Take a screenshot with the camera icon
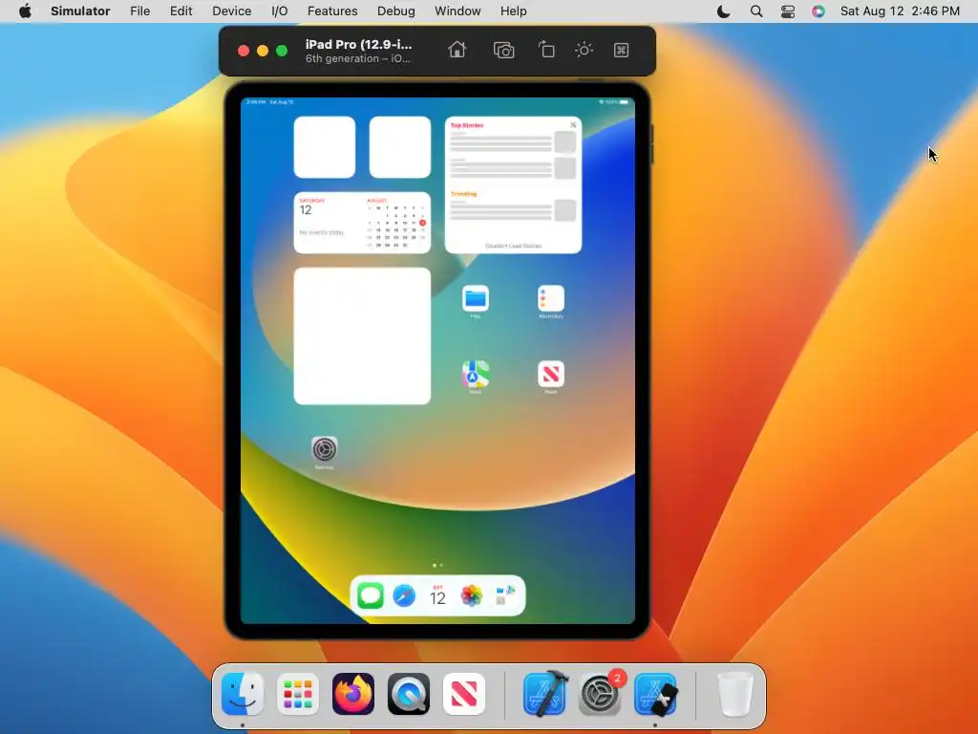The height and width of the screenshot is (734, 978). [x=503, y=50]
